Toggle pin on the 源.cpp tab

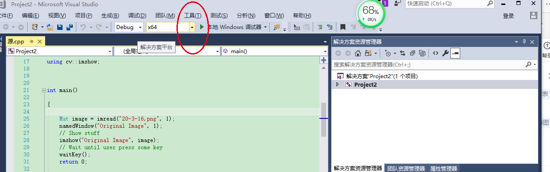coord(31,41)
